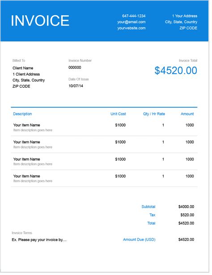Edit the invoice terms example text

pos(39,240)
